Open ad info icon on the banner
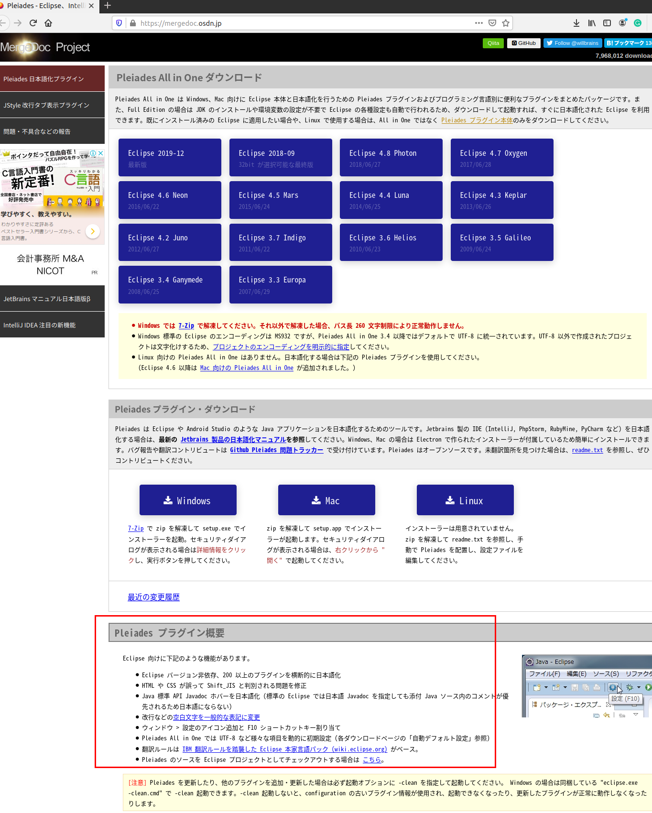This screenshot has width=652, height=813. [x=94, y=153]
